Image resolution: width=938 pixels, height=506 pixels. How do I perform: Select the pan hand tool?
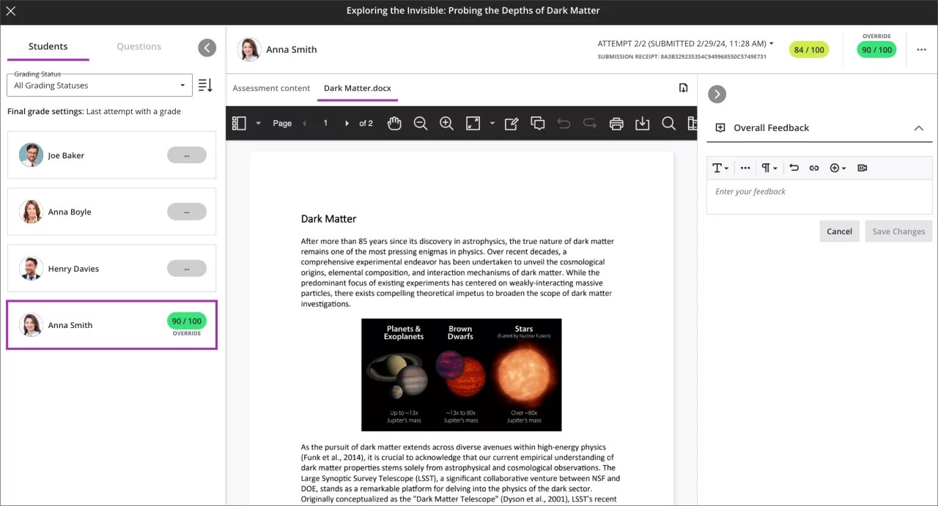coord(394,124)
